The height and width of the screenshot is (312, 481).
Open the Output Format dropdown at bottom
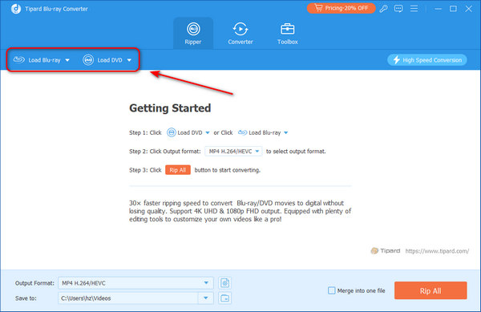(135, 283)
